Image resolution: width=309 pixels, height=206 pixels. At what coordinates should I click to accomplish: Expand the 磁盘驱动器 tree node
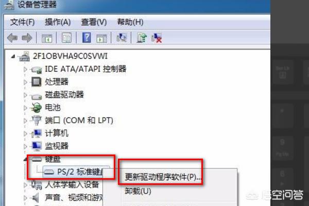tap(25, 95)
